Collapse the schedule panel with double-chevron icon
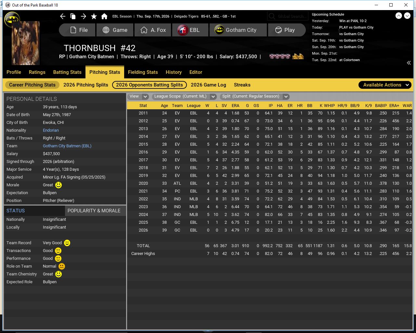 (x=409, y=63)
